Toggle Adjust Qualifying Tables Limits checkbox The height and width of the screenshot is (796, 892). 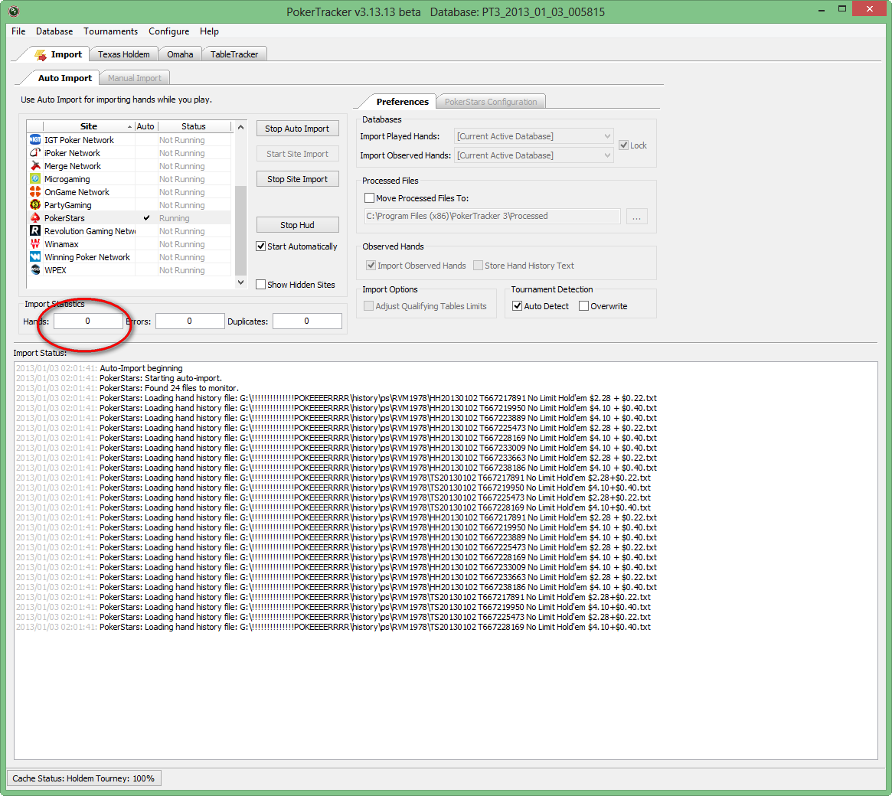[x=368, y=306]
